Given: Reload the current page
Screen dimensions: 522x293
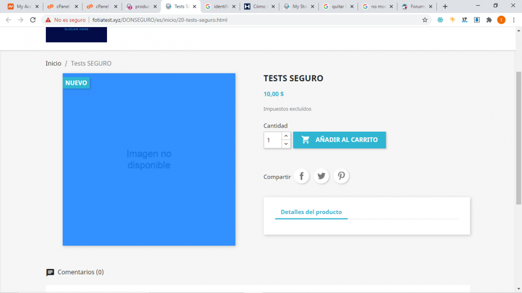Looking at the screenshot, I should click(x=32, y=20).
